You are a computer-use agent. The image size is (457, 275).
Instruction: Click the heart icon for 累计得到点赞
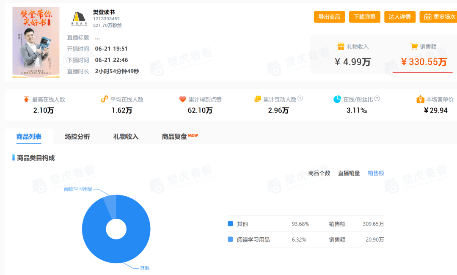pyautogui.click(x=182, y=99)
